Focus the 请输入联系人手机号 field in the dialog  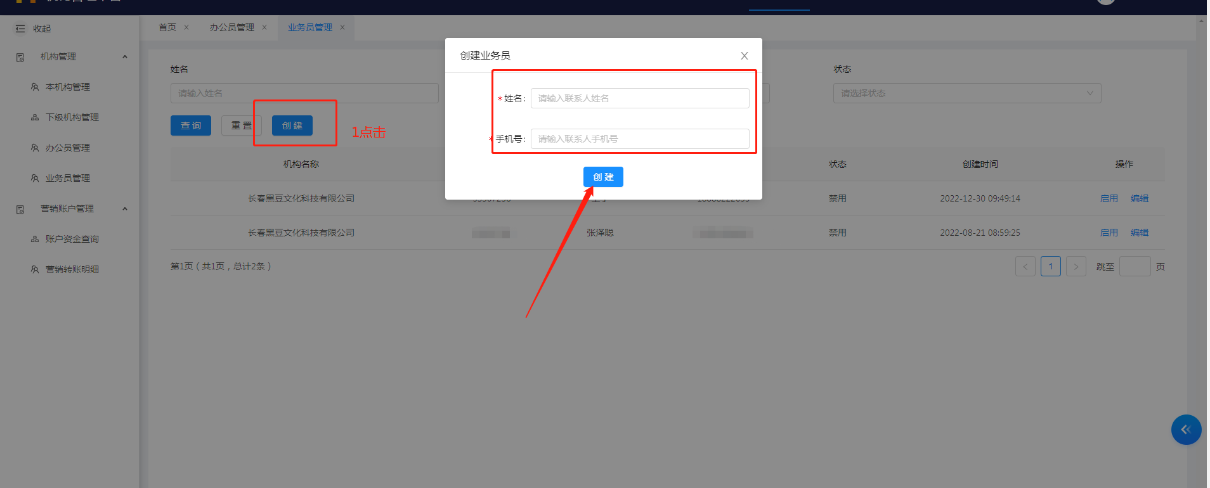[640, 139]
